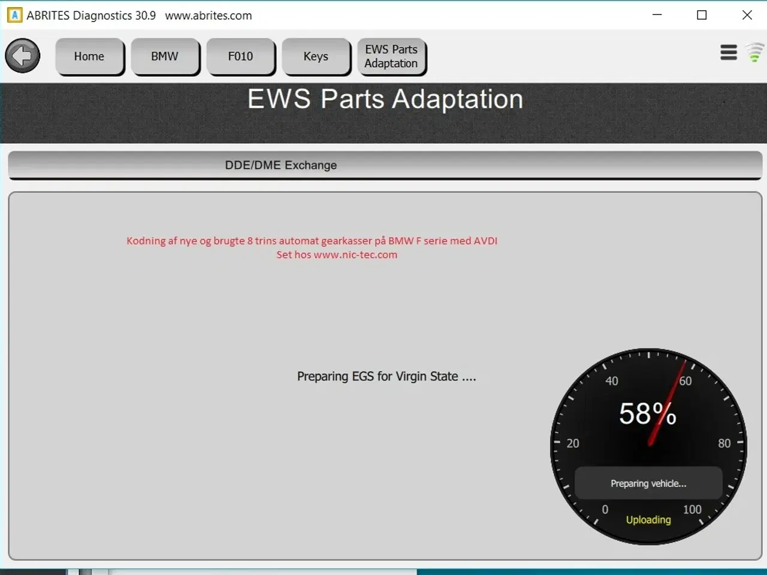Click the Preparing vehicle status badge
767x575 pixels.
click(648, 483)
